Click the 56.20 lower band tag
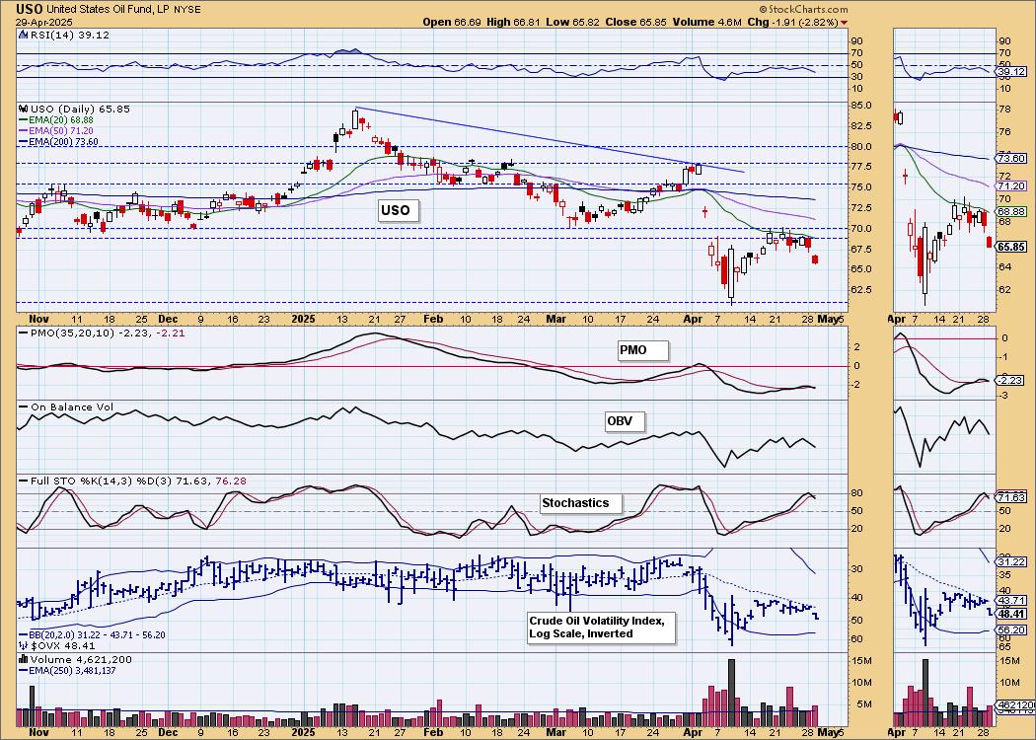Screen dimensions: 1036x740 click(1012, 631)
